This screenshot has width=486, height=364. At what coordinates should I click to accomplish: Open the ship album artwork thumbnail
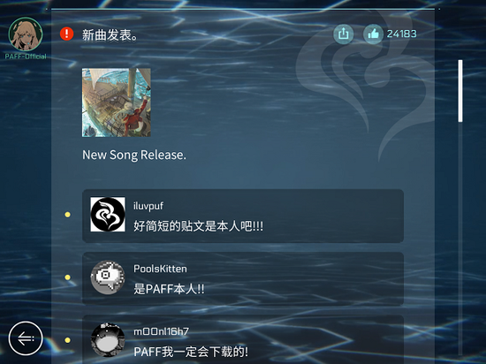point(117,102)
